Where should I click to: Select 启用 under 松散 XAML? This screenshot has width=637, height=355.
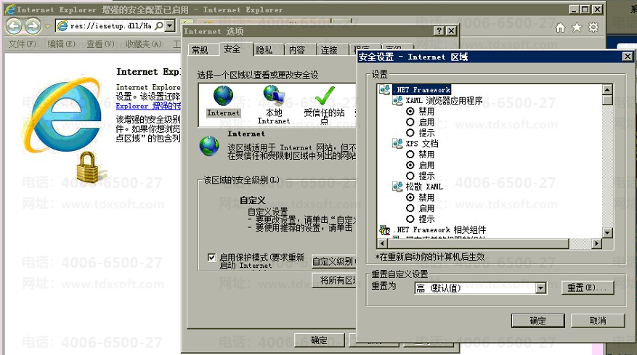tap(410, 208)
